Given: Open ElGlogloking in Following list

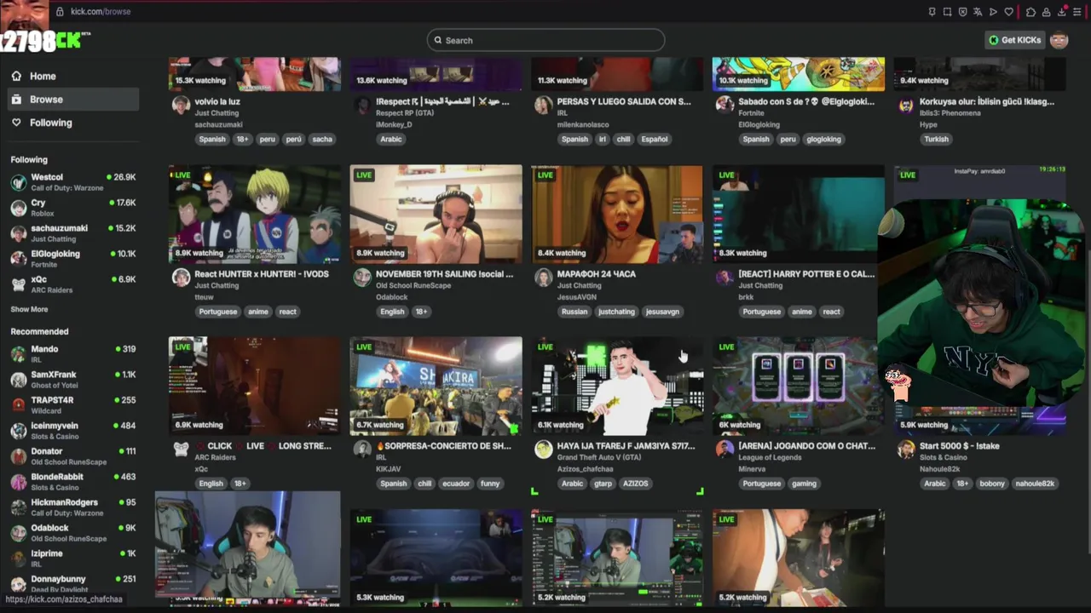Looking at the screenshot, I should tap(73, 259).
